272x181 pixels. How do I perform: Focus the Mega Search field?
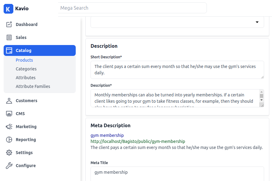click(x=132, y=8)
